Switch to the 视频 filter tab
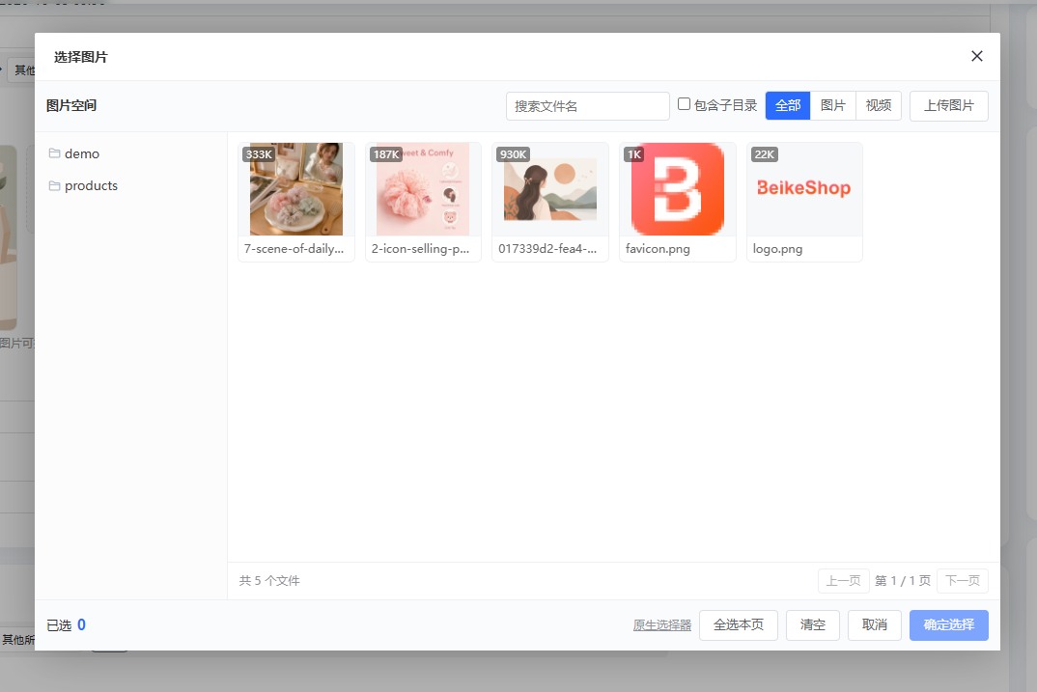Screen dimensions: 1037x692 point(879,106)
